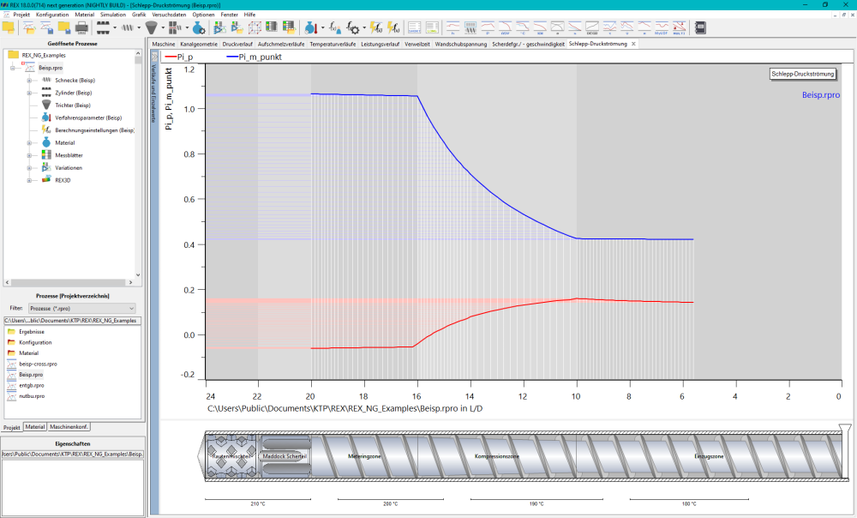The image size is (857, 518).
Task: Expand the Material tree node
Action: coord(29,142)
